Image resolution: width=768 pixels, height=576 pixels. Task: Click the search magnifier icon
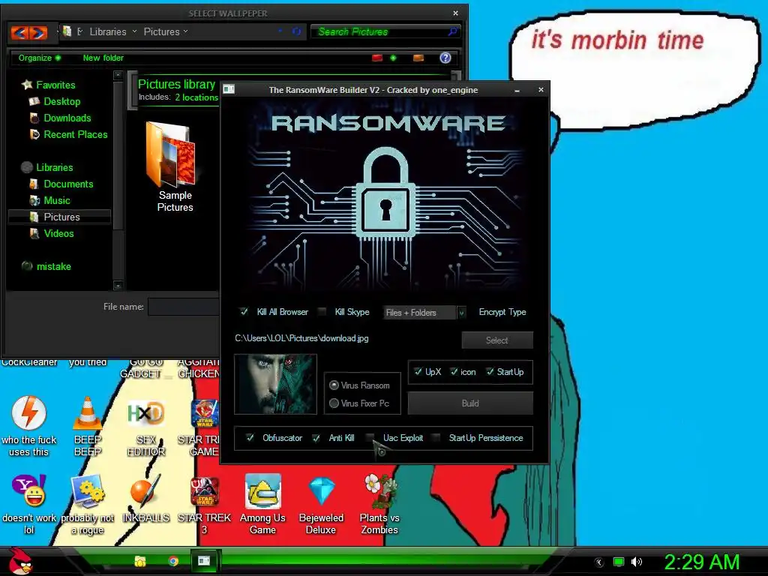pos(452,31)
